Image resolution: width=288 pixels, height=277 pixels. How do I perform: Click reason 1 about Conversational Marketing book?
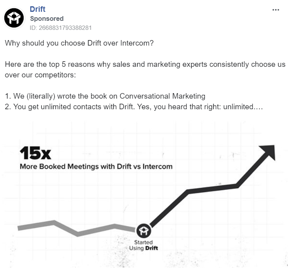(x=105, y=96)
